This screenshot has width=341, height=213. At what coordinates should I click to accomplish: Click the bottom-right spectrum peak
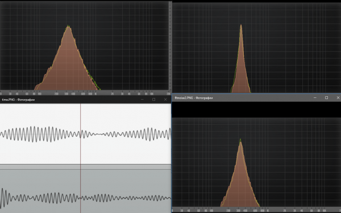(240, 141)
